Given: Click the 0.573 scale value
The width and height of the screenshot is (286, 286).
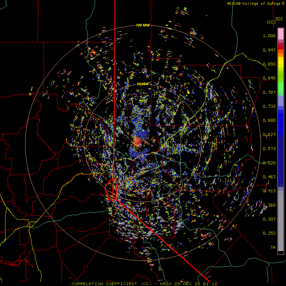Looking at the screenshot, I should [x=269, y=149].
